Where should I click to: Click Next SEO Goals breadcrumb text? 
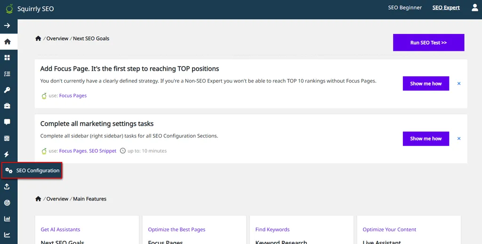point(91,39)
